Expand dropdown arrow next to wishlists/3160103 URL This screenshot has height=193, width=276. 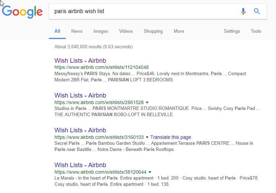pyautogui.click(x=147, y=137)
